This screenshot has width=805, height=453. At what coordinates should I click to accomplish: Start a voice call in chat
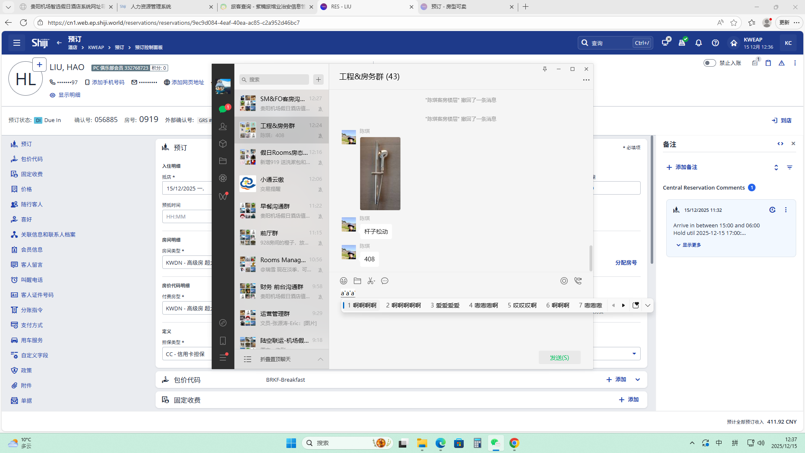coord(578,281)
